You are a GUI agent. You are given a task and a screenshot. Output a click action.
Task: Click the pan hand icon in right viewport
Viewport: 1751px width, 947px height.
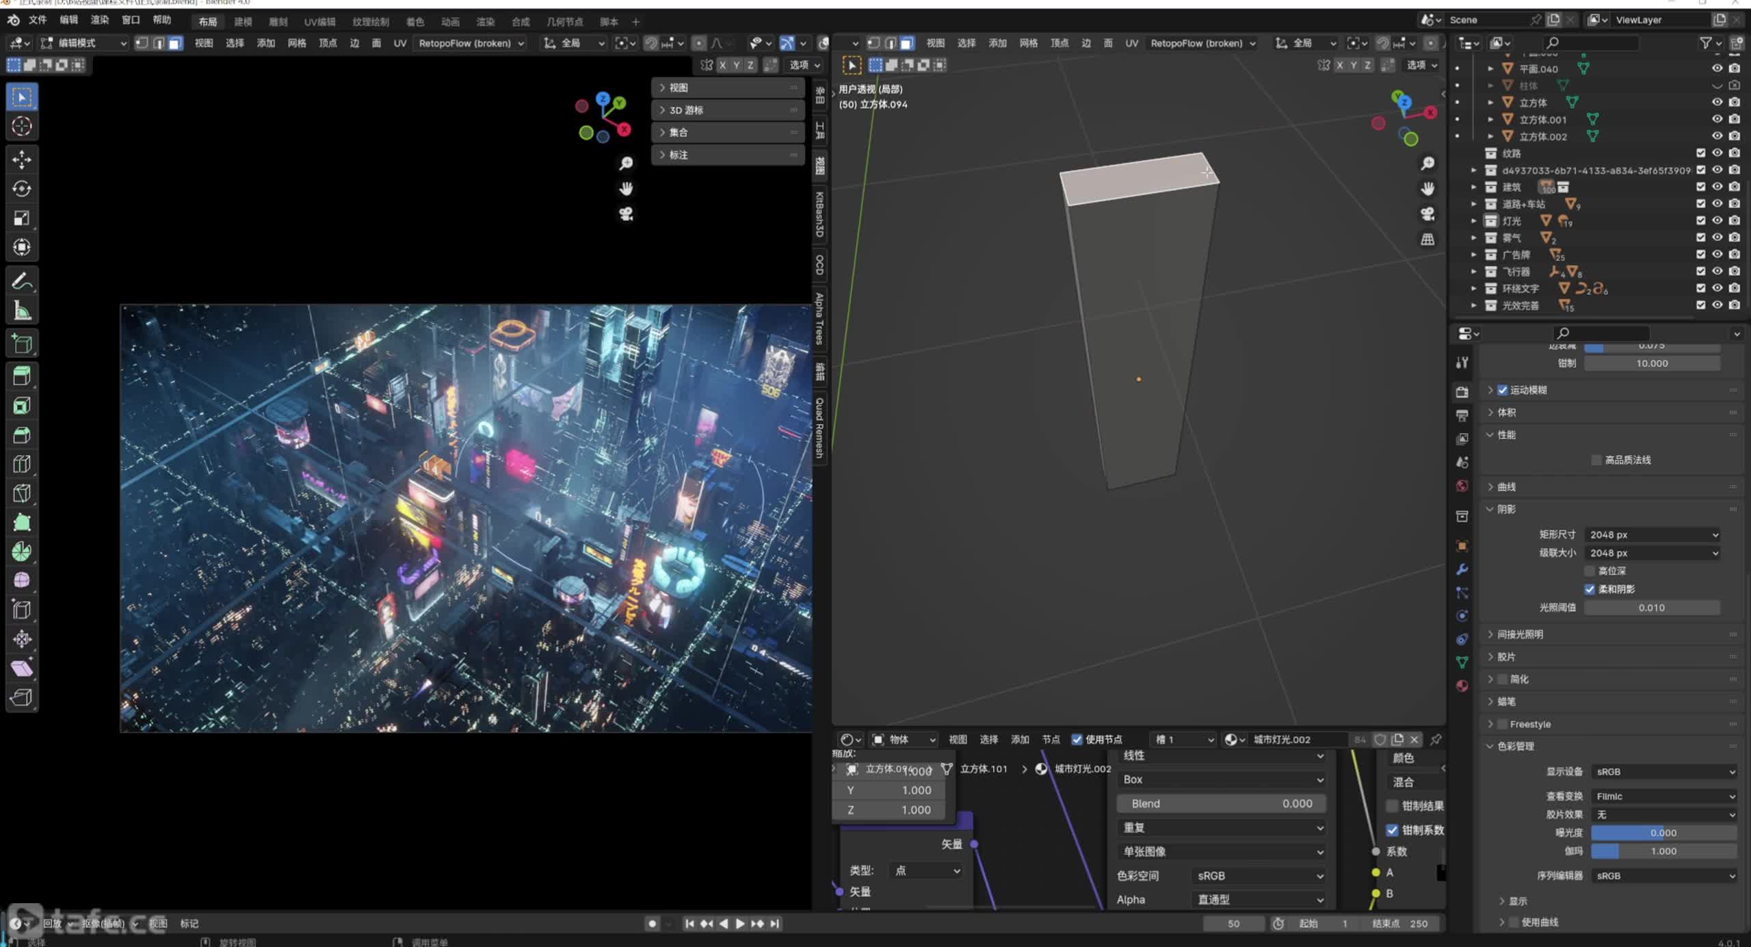(x=1427, y=189)
